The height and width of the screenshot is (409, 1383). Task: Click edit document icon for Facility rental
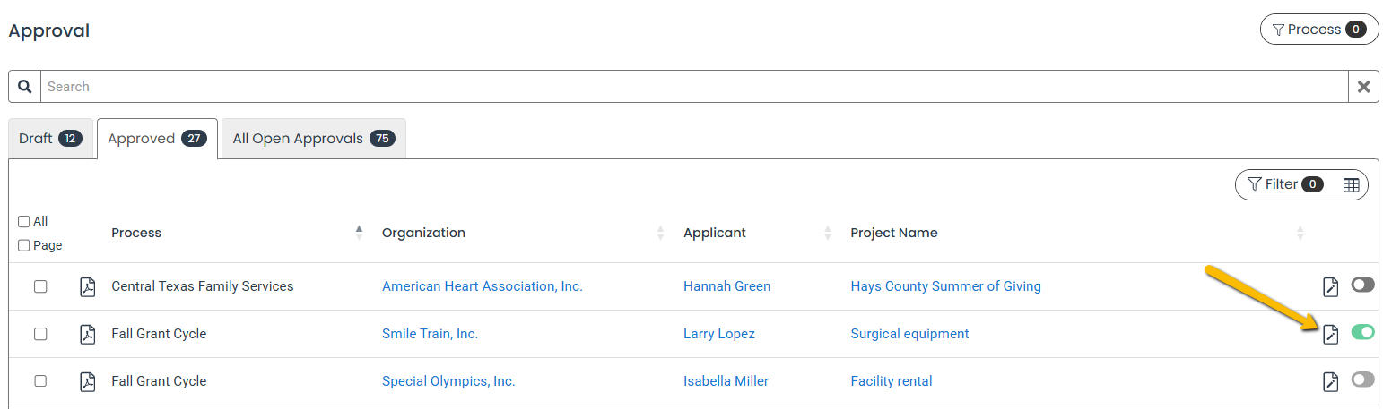pos(1331,381)
